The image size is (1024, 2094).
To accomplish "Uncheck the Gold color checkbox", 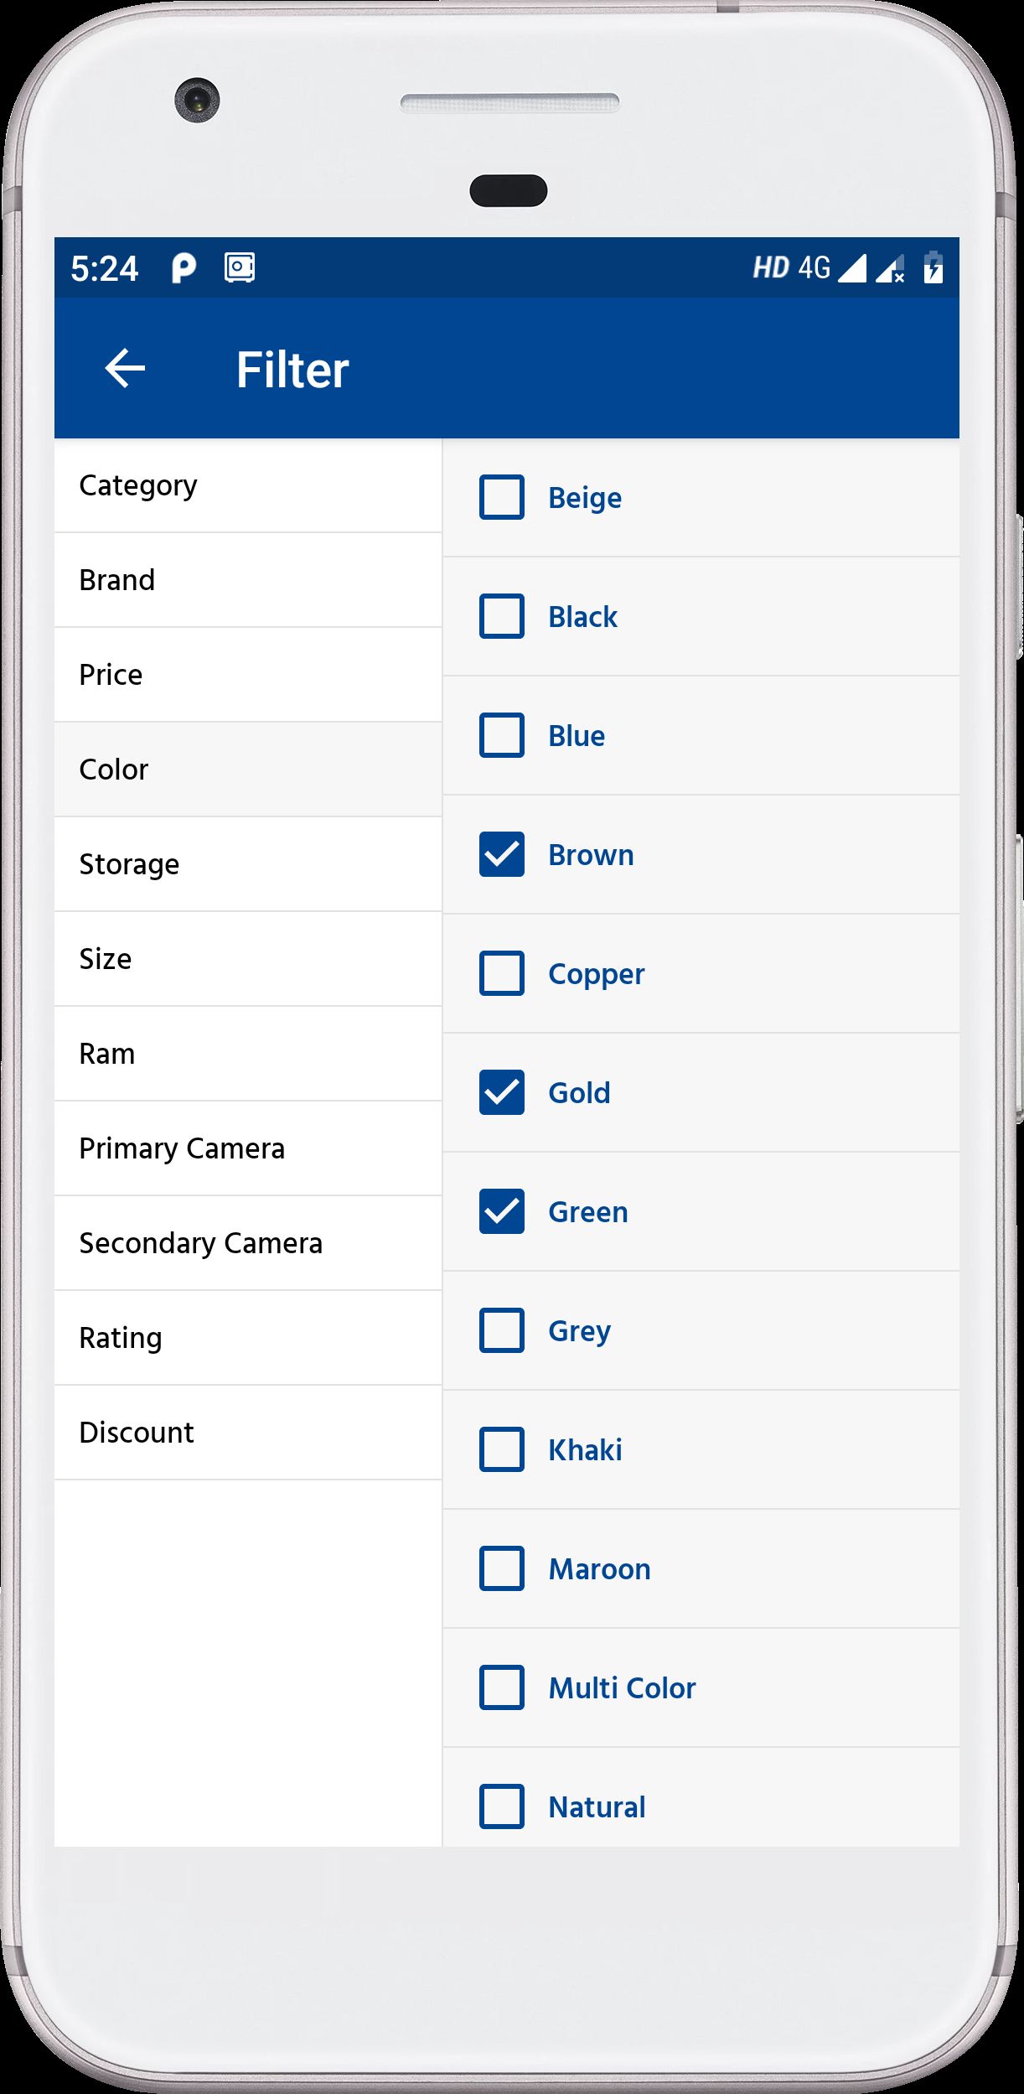I will 502,1092.
